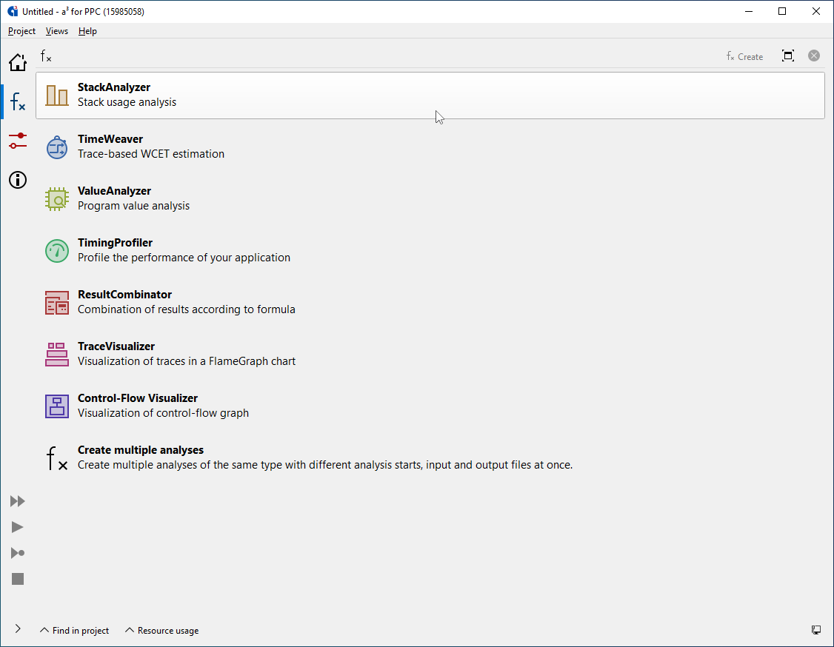This screenshot has height=647, width=834.
Task: Open the Setup sliders sidebar icon
Action: [x=18, y=141]
